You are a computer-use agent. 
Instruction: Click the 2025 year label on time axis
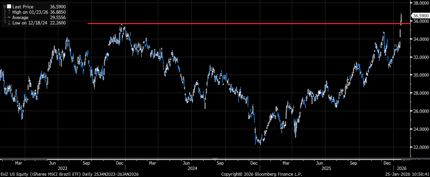[x=326, y=169]
